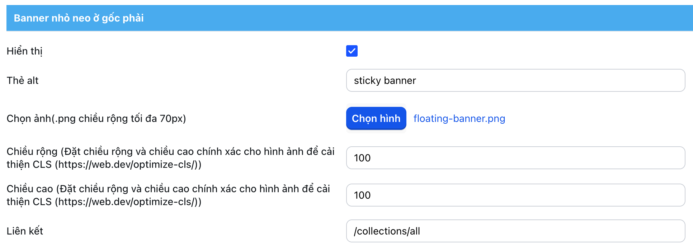
Task: Click the white checkmark icon beside Hiển thị
Action: (x=352, y=51)
